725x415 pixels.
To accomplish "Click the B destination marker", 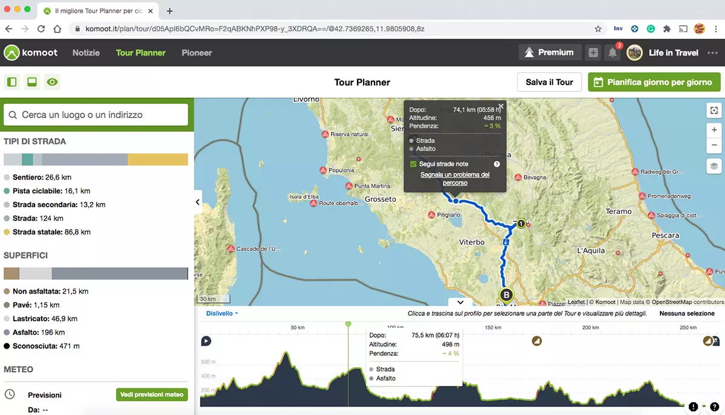I will (506, 295).
